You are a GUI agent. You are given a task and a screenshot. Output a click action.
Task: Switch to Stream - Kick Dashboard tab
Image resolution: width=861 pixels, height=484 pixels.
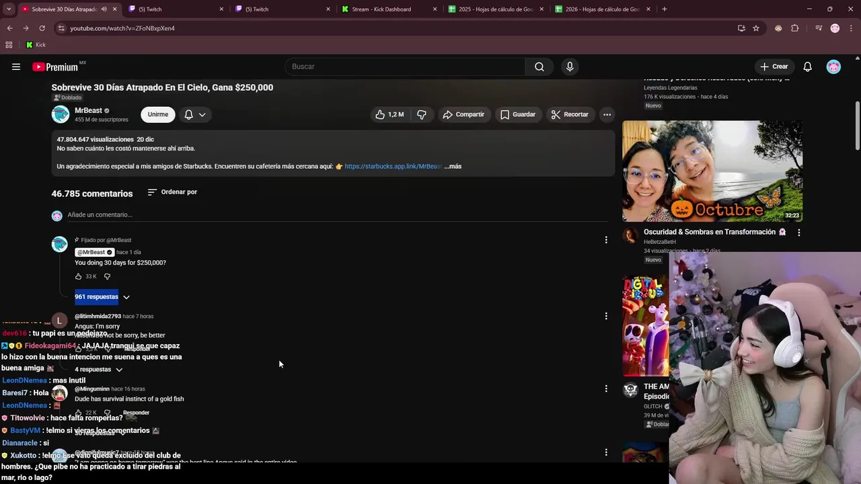click(390, 9)
